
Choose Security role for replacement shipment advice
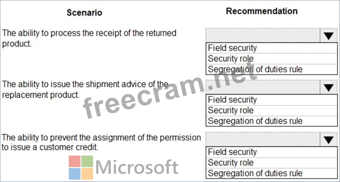point(231,110)
